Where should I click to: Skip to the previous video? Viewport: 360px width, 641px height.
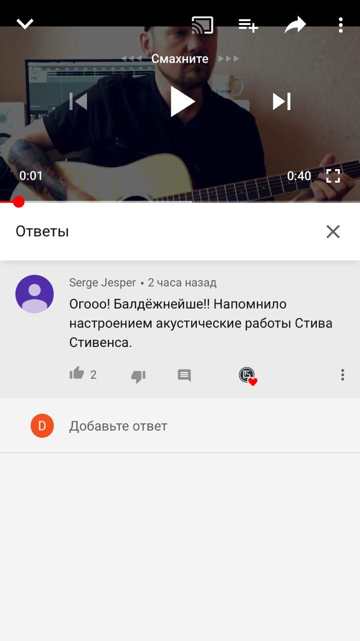pyautogui.click(x=78, y=102)
